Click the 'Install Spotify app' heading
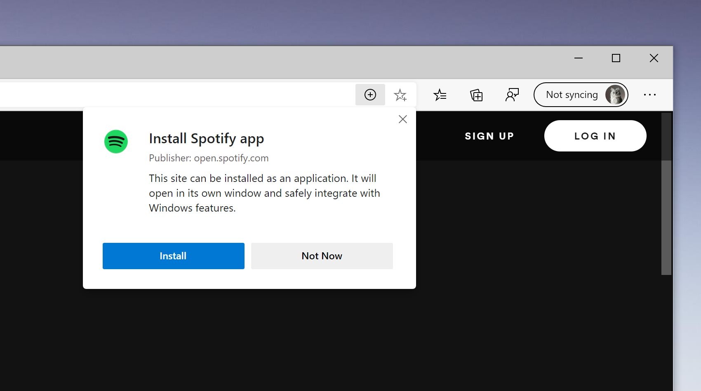701x391 pixels. (x=206, y=139)
